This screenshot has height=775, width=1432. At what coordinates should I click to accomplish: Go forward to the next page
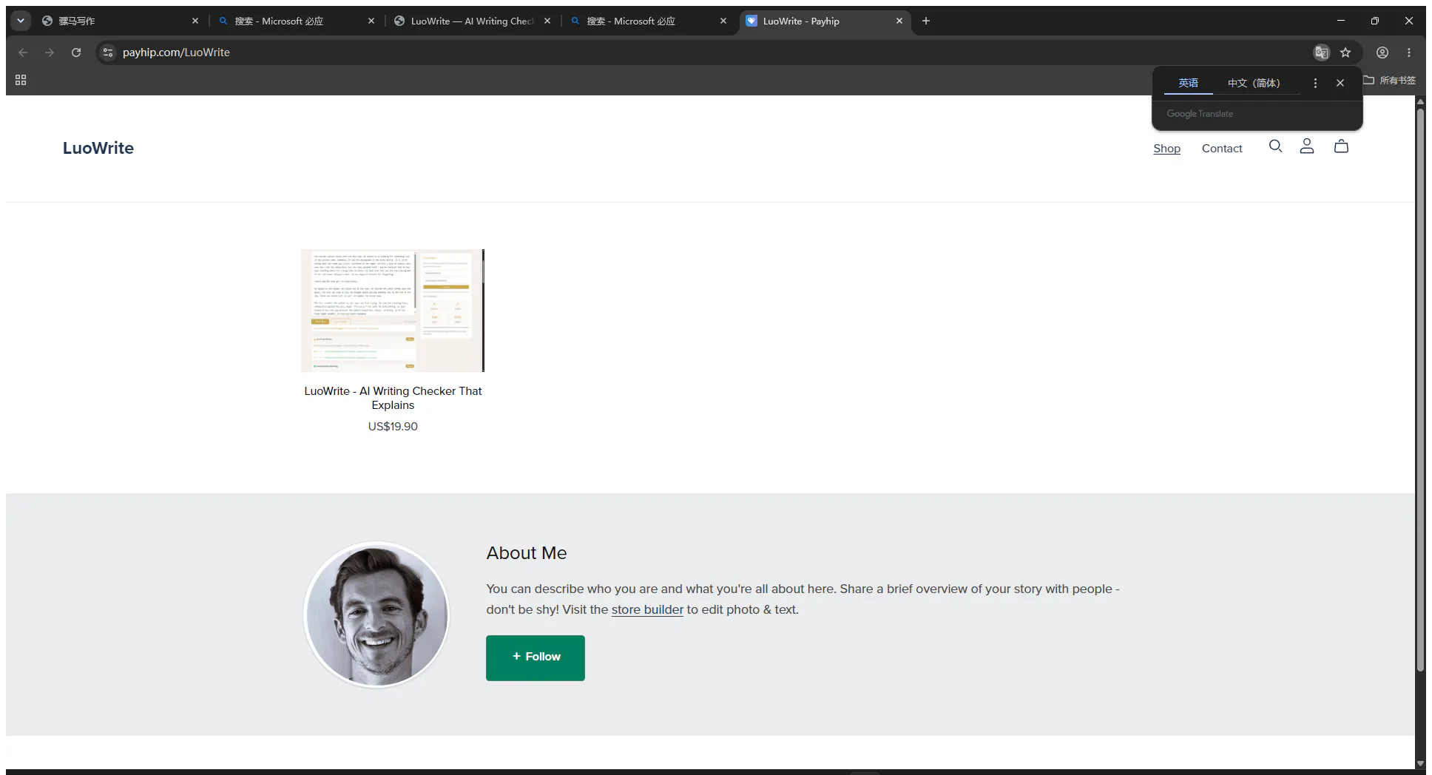(50, 53)
